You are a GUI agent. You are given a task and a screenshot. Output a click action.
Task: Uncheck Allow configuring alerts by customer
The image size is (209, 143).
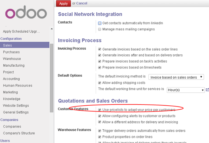pyautogui.click(x=99, y=116)
